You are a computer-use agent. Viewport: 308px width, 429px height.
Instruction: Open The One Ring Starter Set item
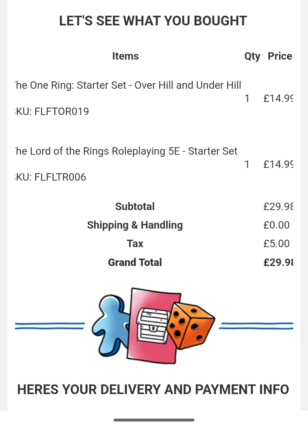click(128, 85)
